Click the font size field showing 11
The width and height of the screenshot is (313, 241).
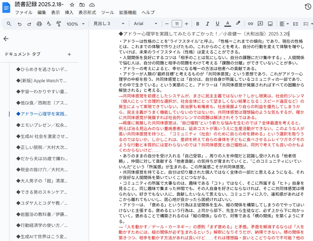click(177, 24)
